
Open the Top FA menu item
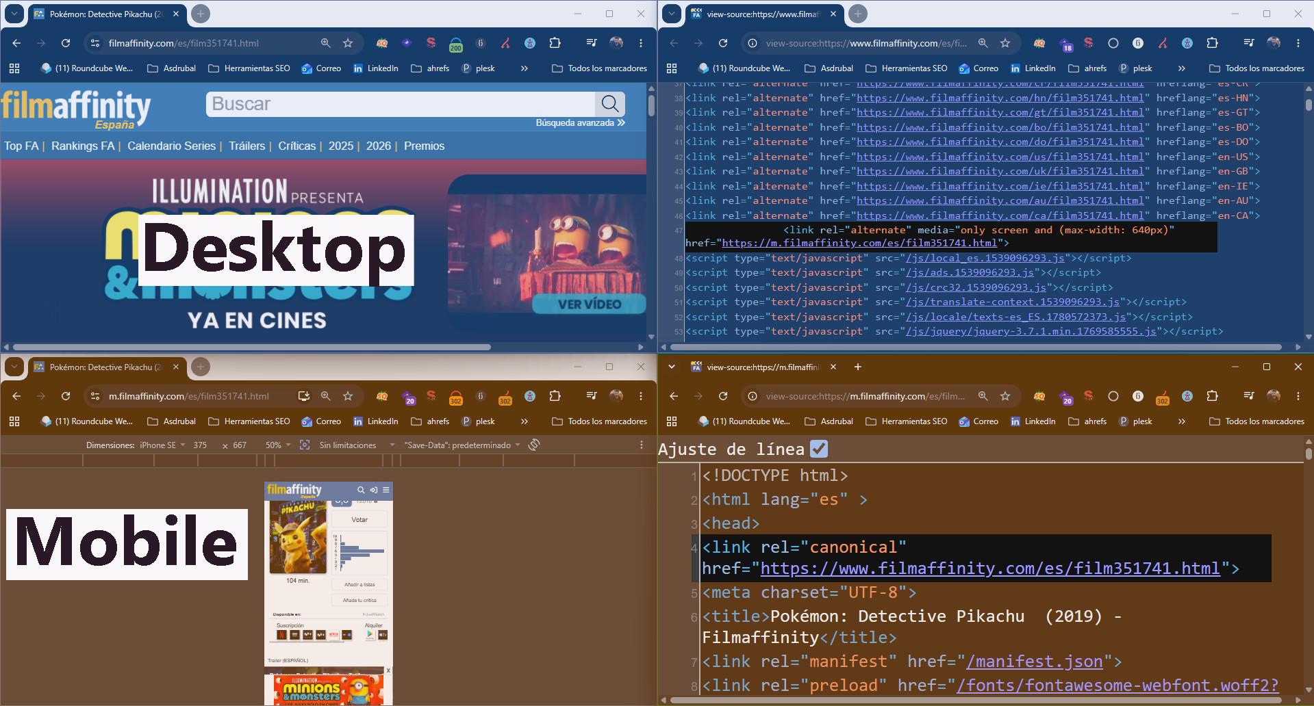[21, 146]
